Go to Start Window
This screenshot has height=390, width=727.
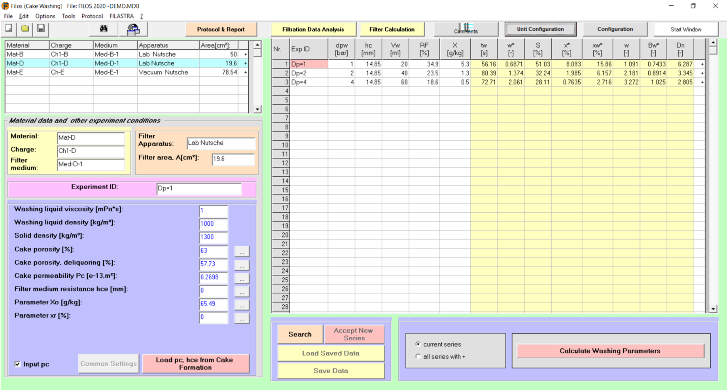(x=686, y=29)
